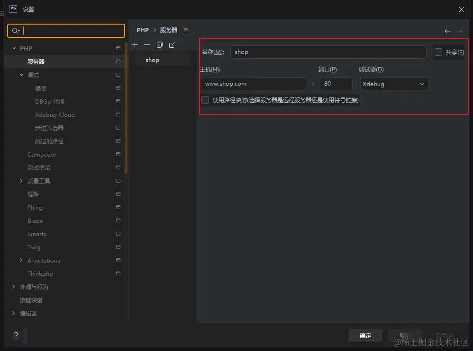Image resolution: width=473 pixels, height=351 pixels.
Task: Open 模板 debug settings
Action: (41, 88)
